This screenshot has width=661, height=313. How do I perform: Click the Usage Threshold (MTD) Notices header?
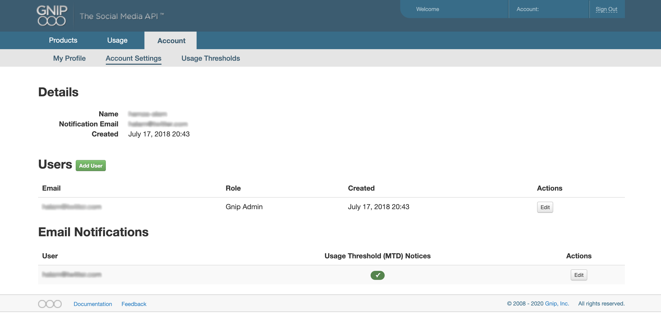pyautogui.click(x=377, y=256)
